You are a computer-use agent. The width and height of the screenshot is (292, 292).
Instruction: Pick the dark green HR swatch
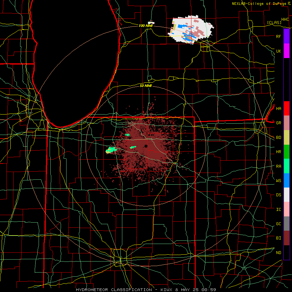click(x=286, y=152)
